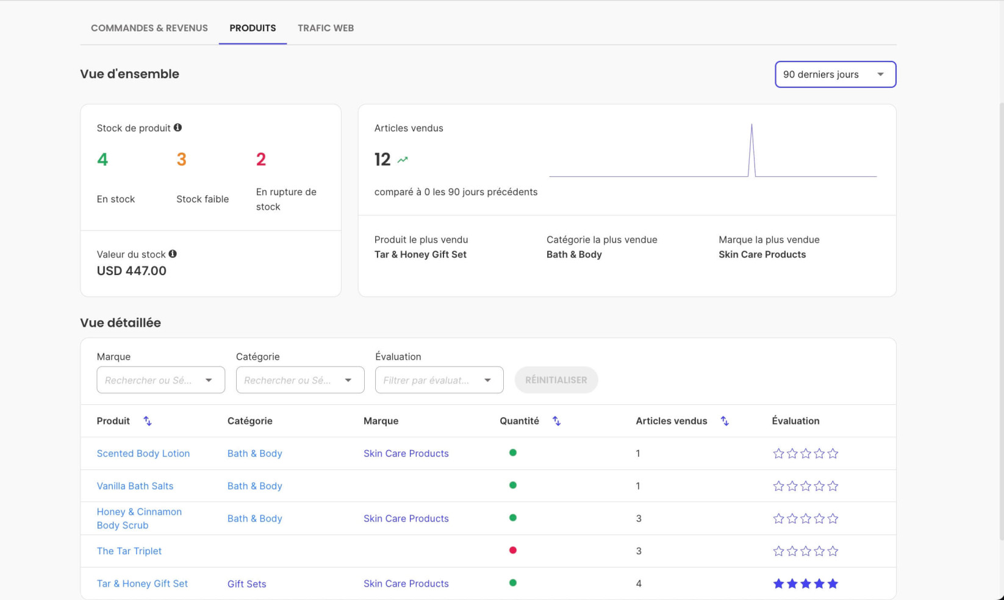Image resolution: width=1004 pixels, height=600 pixels.
Task: Click Bath & Body under Catégorie la plus vendue
Action: [574, 254]
